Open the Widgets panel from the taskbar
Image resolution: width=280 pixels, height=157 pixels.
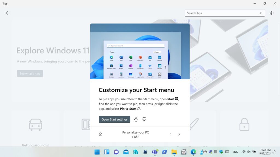pyautogui.click(x=107, y=152)
